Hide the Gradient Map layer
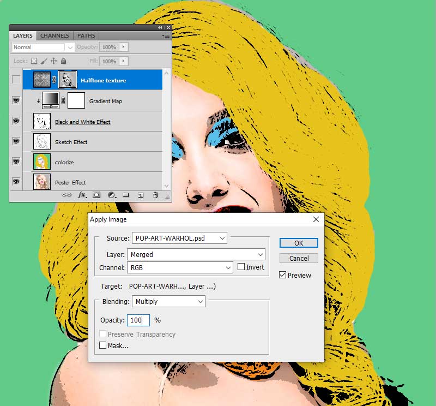 pyautogui.click(x=16, y=100)
